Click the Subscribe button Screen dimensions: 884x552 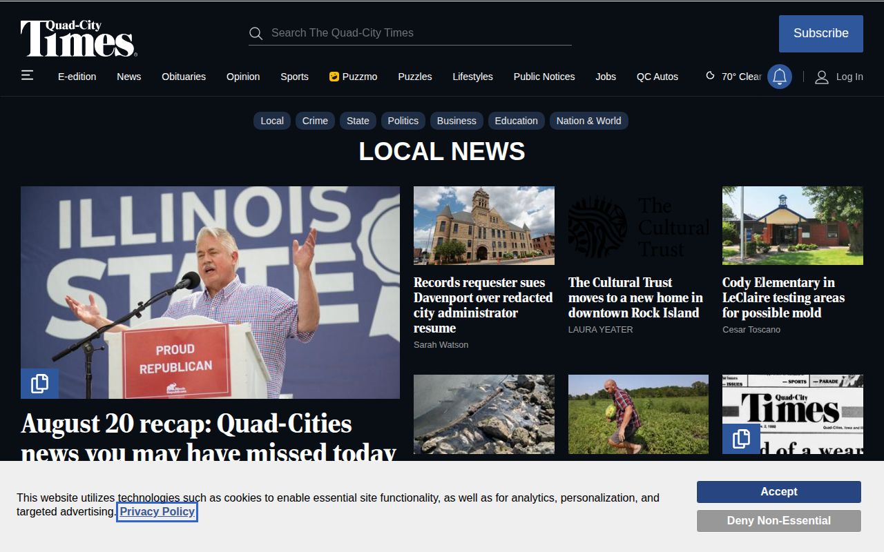(x=821, y=34)
